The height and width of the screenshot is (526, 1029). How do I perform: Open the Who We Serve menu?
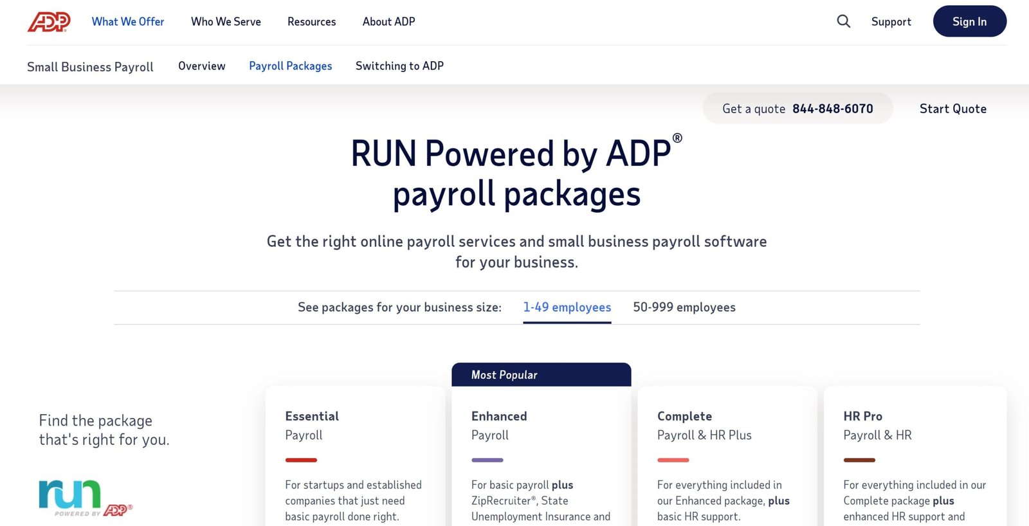[226, 22]
